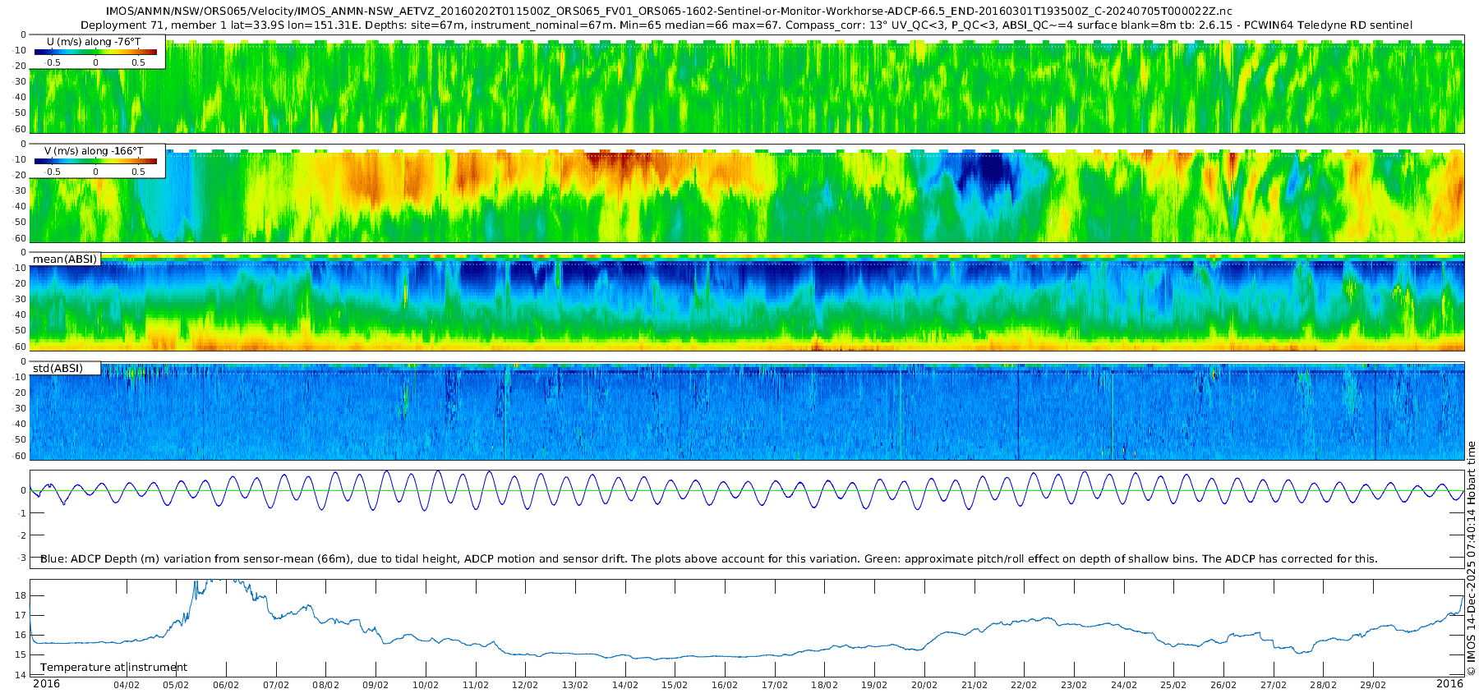The image size is (1479, 698).
Task: Click the U velocity colorbar
Action: (95, 52)
